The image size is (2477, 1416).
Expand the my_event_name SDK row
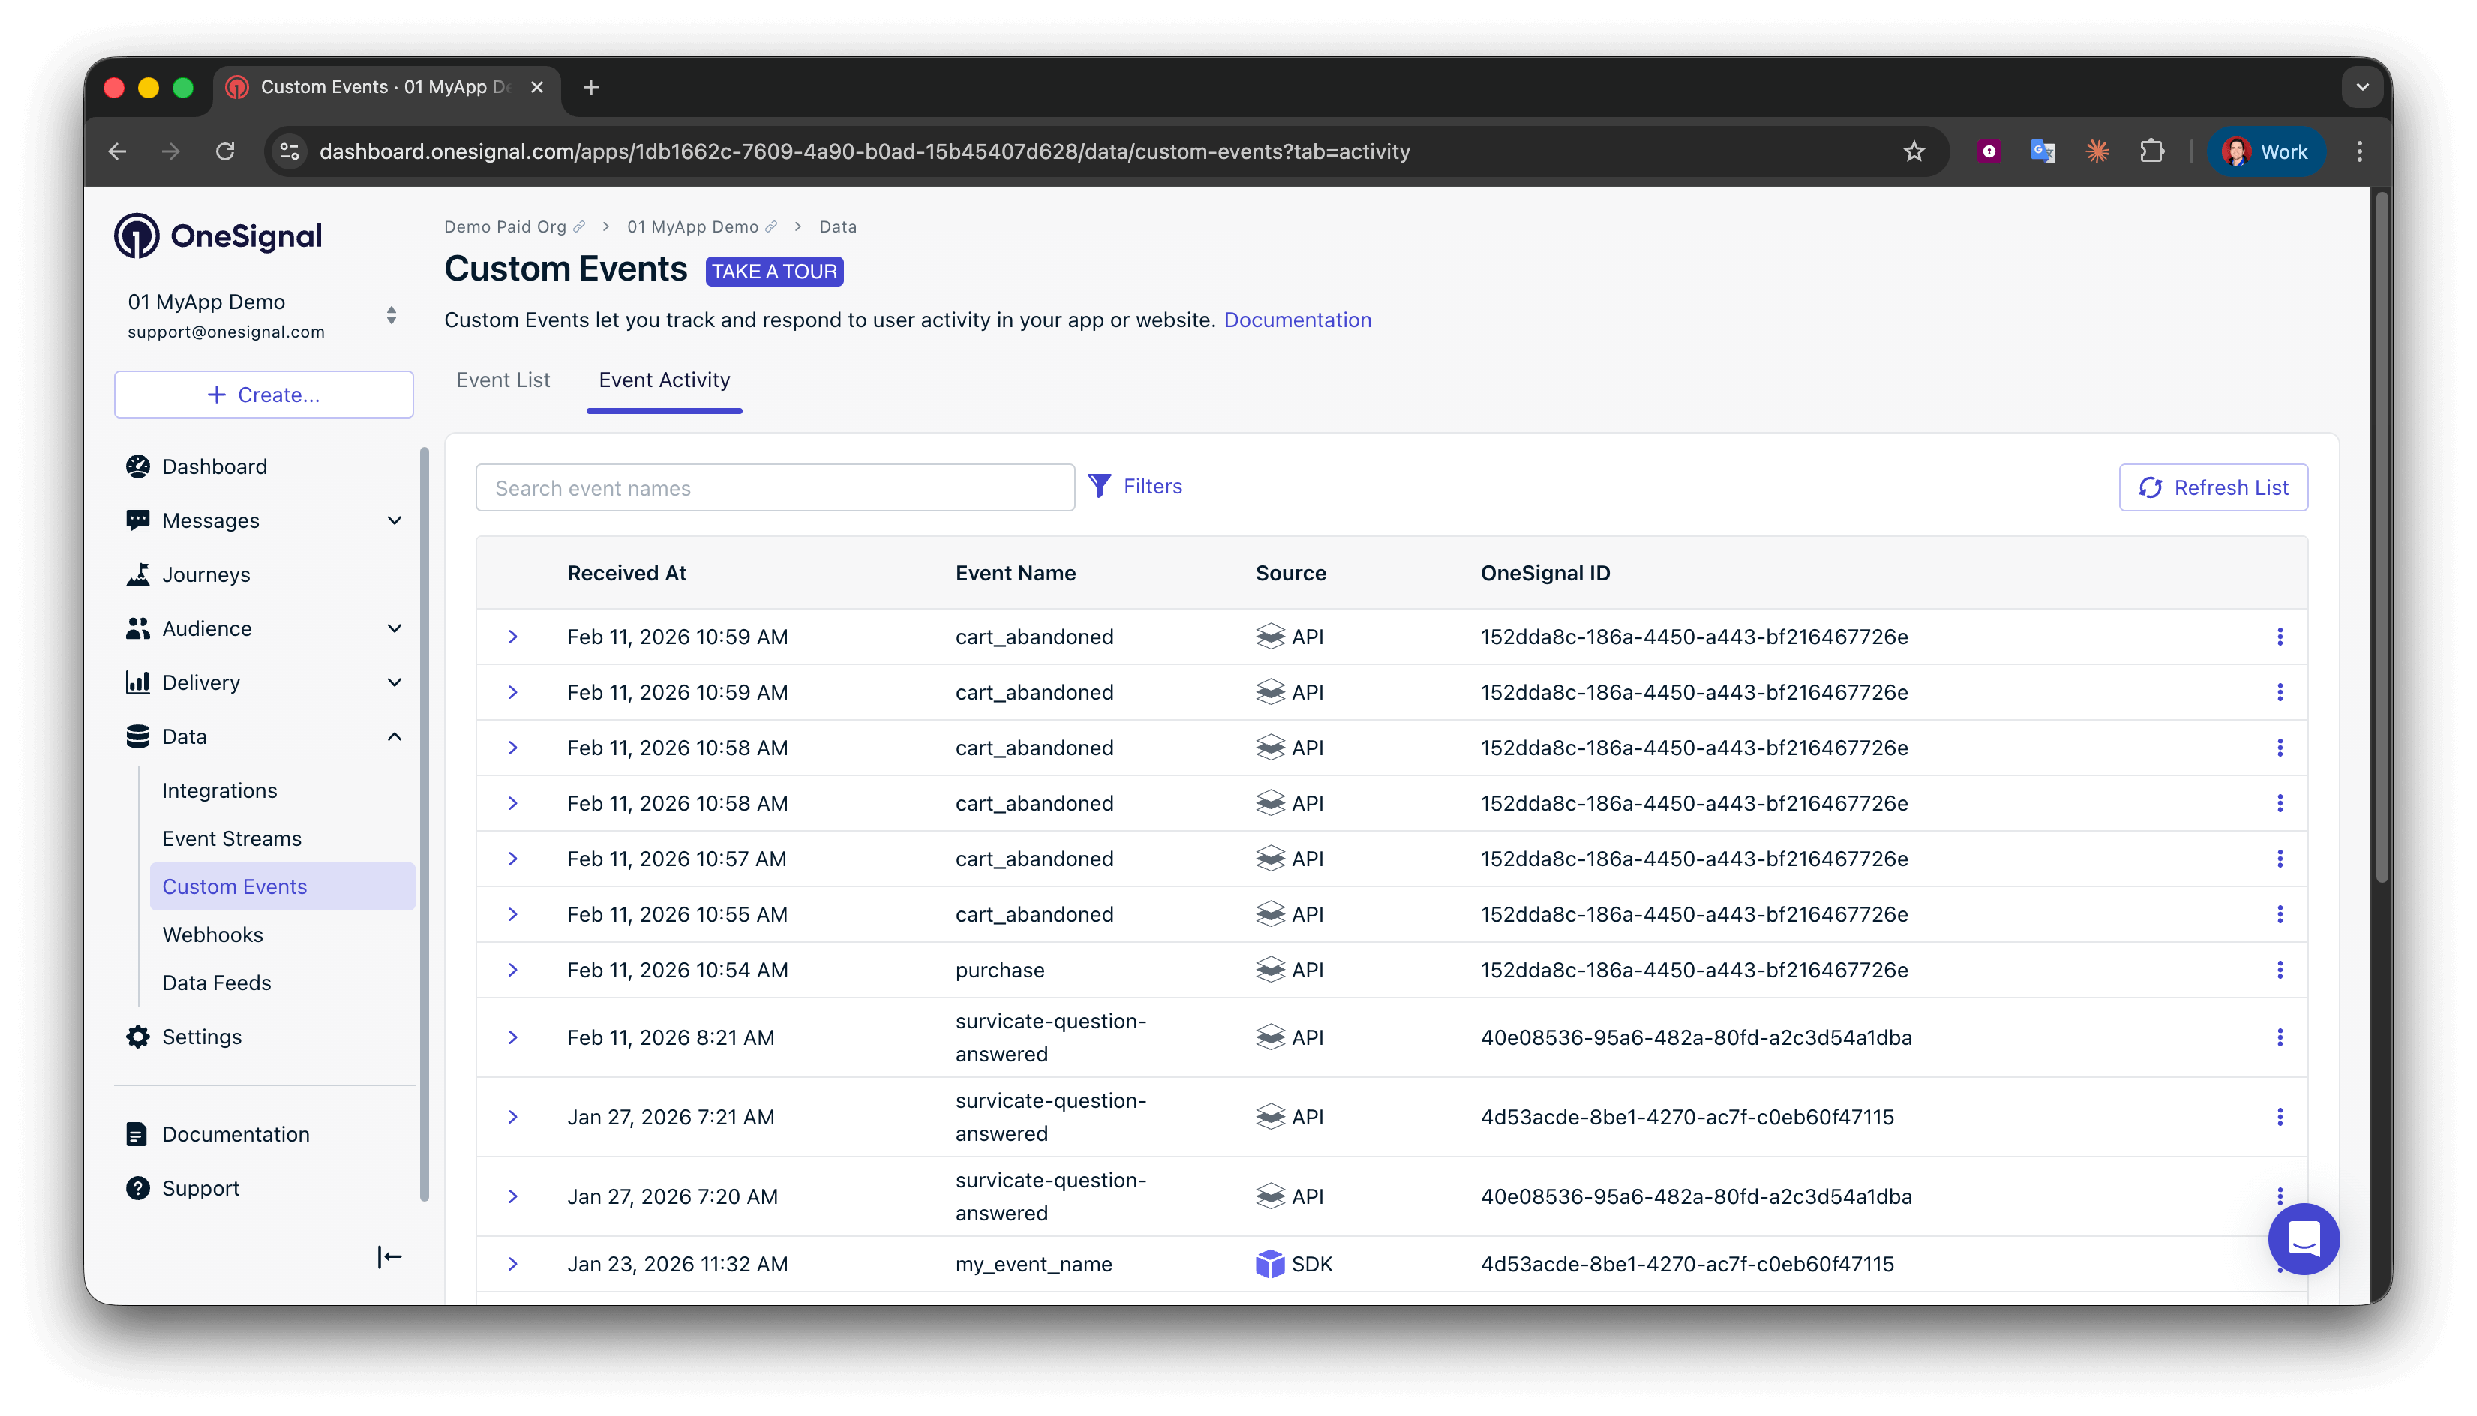pos(512,1264)
